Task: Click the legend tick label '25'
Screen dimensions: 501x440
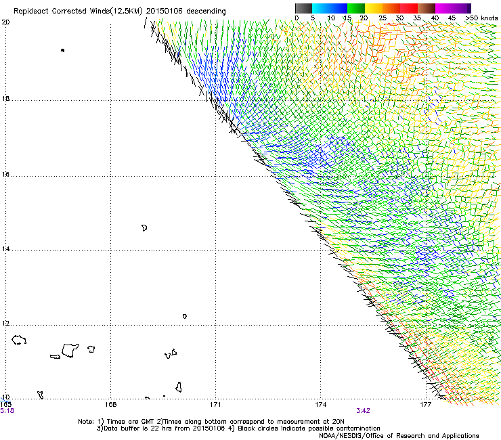Action: coord(383,18)
